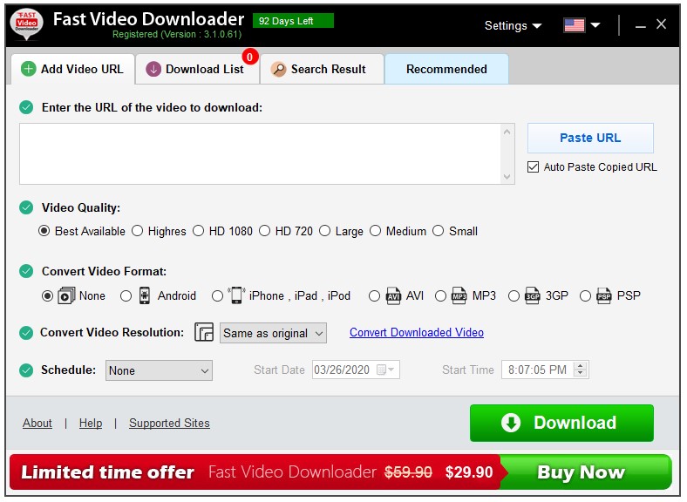The height and width of the screenshot is (502, 687).
Task: Click green check icon beside Convert Video Format
Action: (26, 271)
